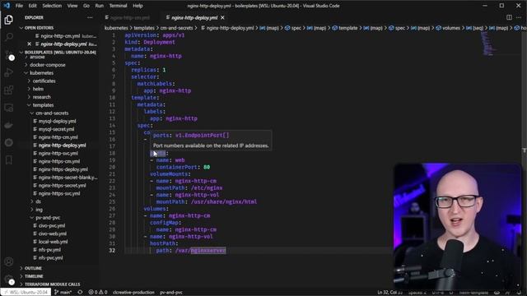Open the Manage gear icon
This screenshot has height=296, width=527.
9,280
